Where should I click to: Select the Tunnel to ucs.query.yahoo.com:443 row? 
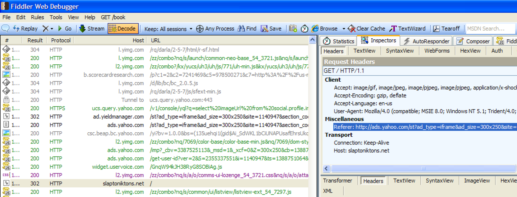[154, 100]
